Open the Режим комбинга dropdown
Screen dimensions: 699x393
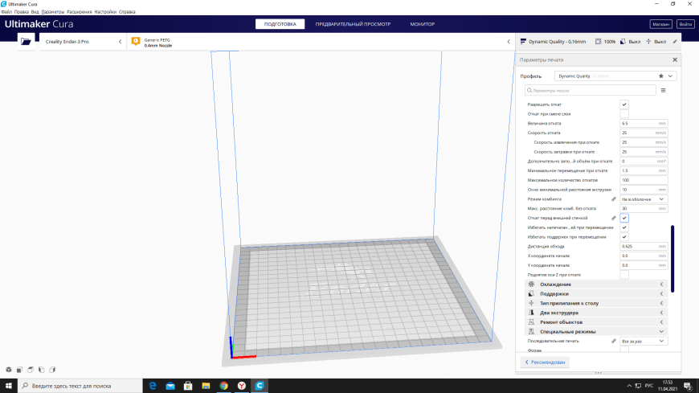644,199
